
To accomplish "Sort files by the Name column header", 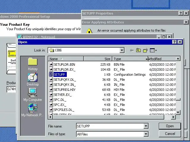I will [66, 59].
